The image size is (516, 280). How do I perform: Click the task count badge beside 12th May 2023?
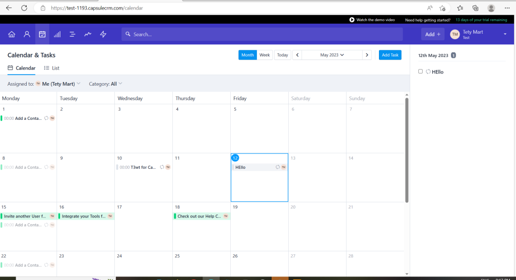[453, 55]
